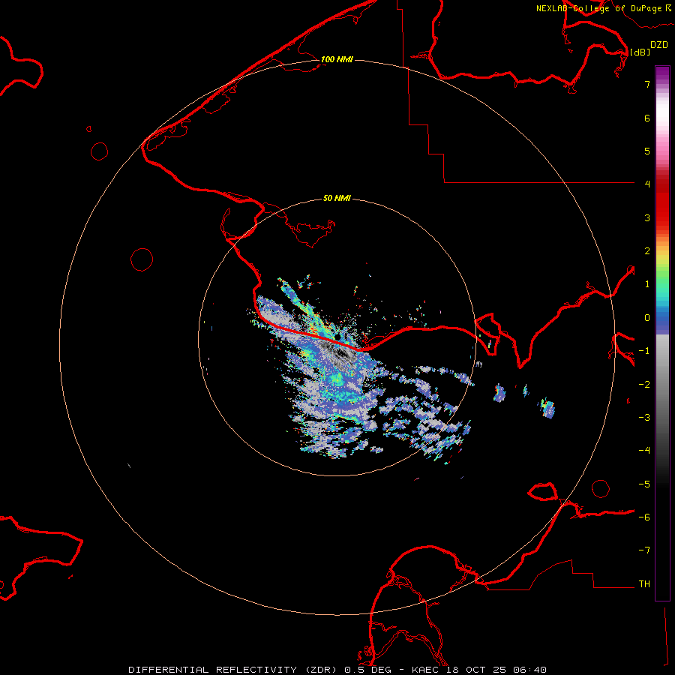The image size is (675, 675).
Task: Click the "-3" tick label on color scale
Action: tap(644, 418)
